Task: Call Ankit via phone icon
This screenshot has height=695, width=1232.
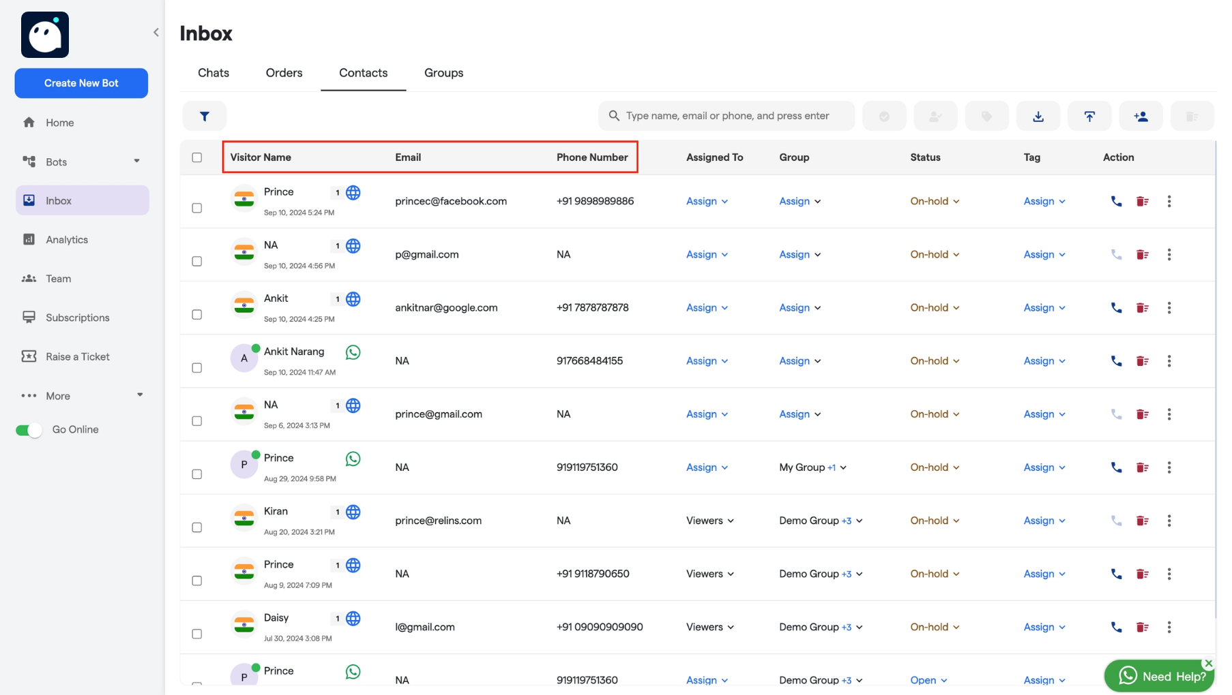Action: [1116, 307]
